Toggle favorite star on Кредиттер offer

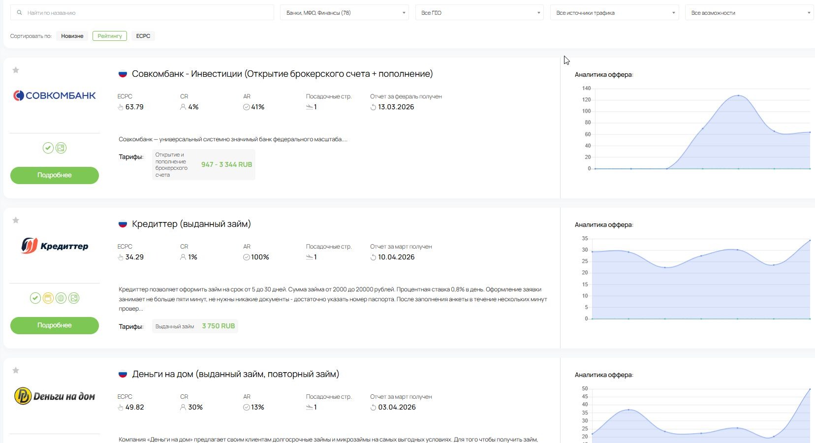point(16,220)
